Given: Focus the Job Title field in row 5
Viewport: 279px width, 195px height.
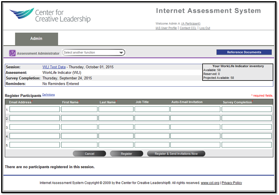Looking at the screenshot, I should (152, 145).
